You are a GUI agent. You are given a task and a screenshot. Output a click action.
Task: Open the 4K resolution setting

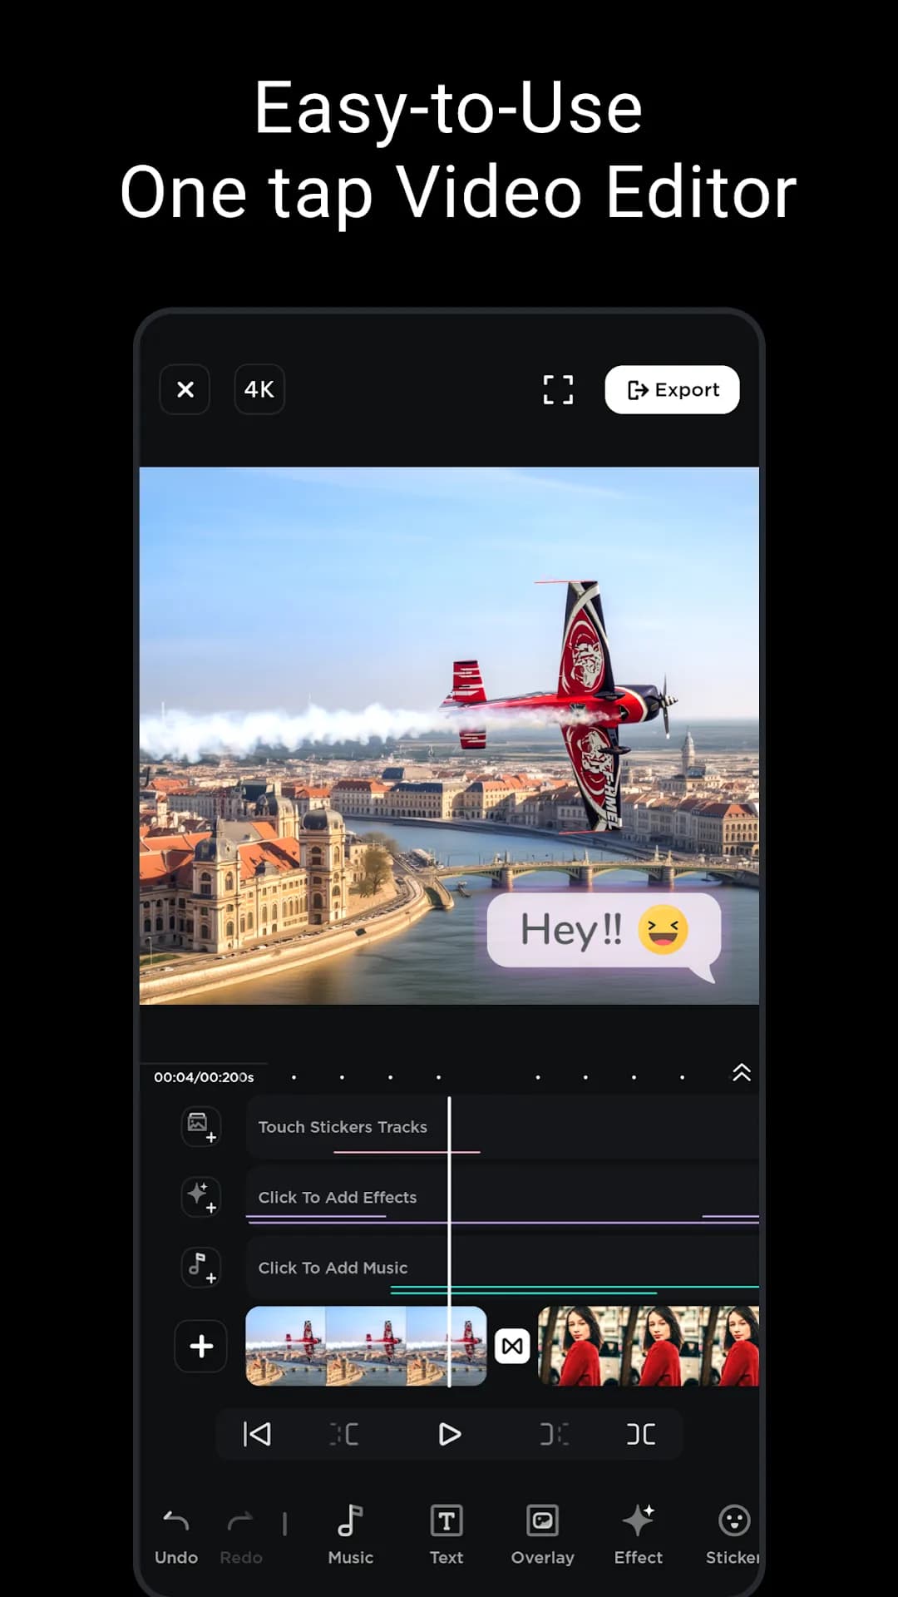[x=259, y=389]
